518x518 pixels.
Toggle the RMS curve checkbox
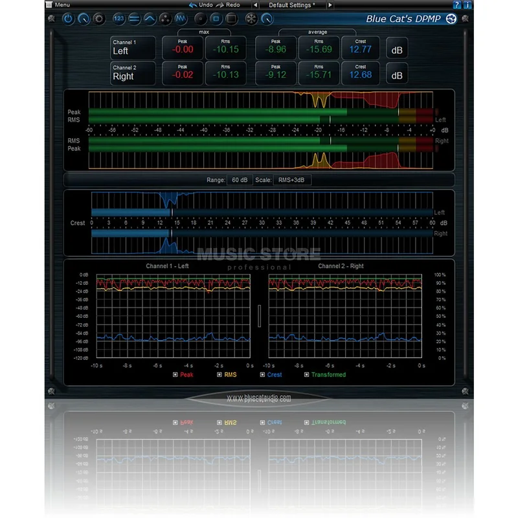coord(220,375)
